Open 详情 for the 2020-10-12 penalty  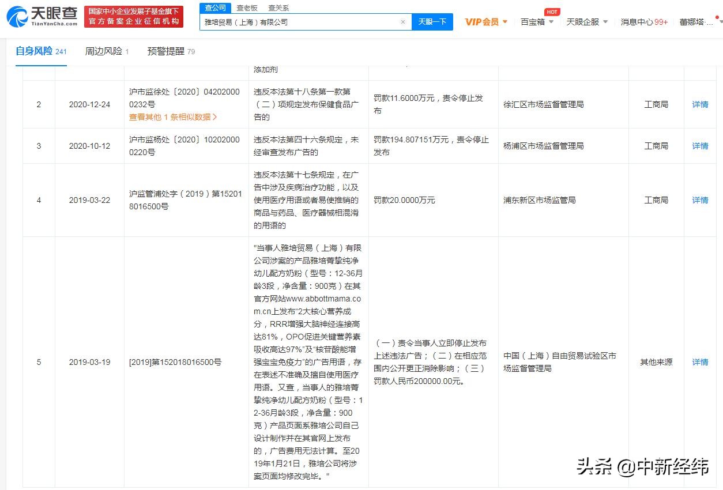700,146
